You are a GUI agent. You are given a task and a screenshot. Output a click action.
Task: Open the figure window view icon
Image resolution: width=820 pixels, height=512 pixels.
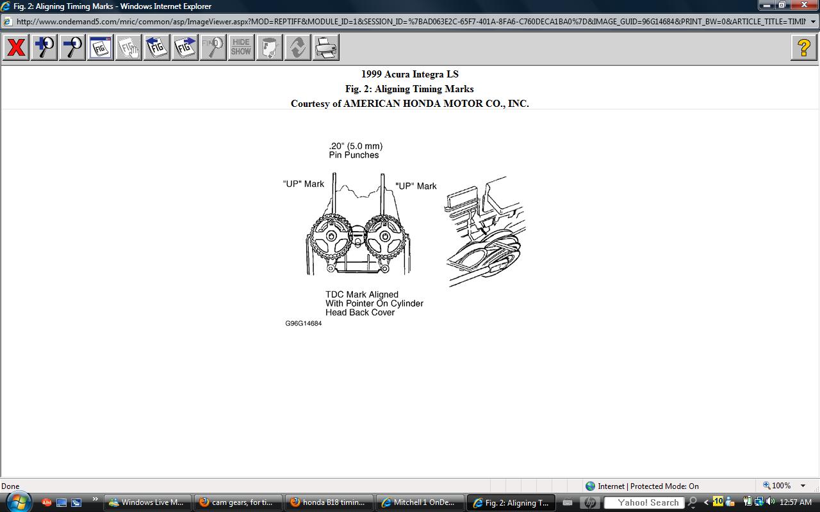pos(101,47)
